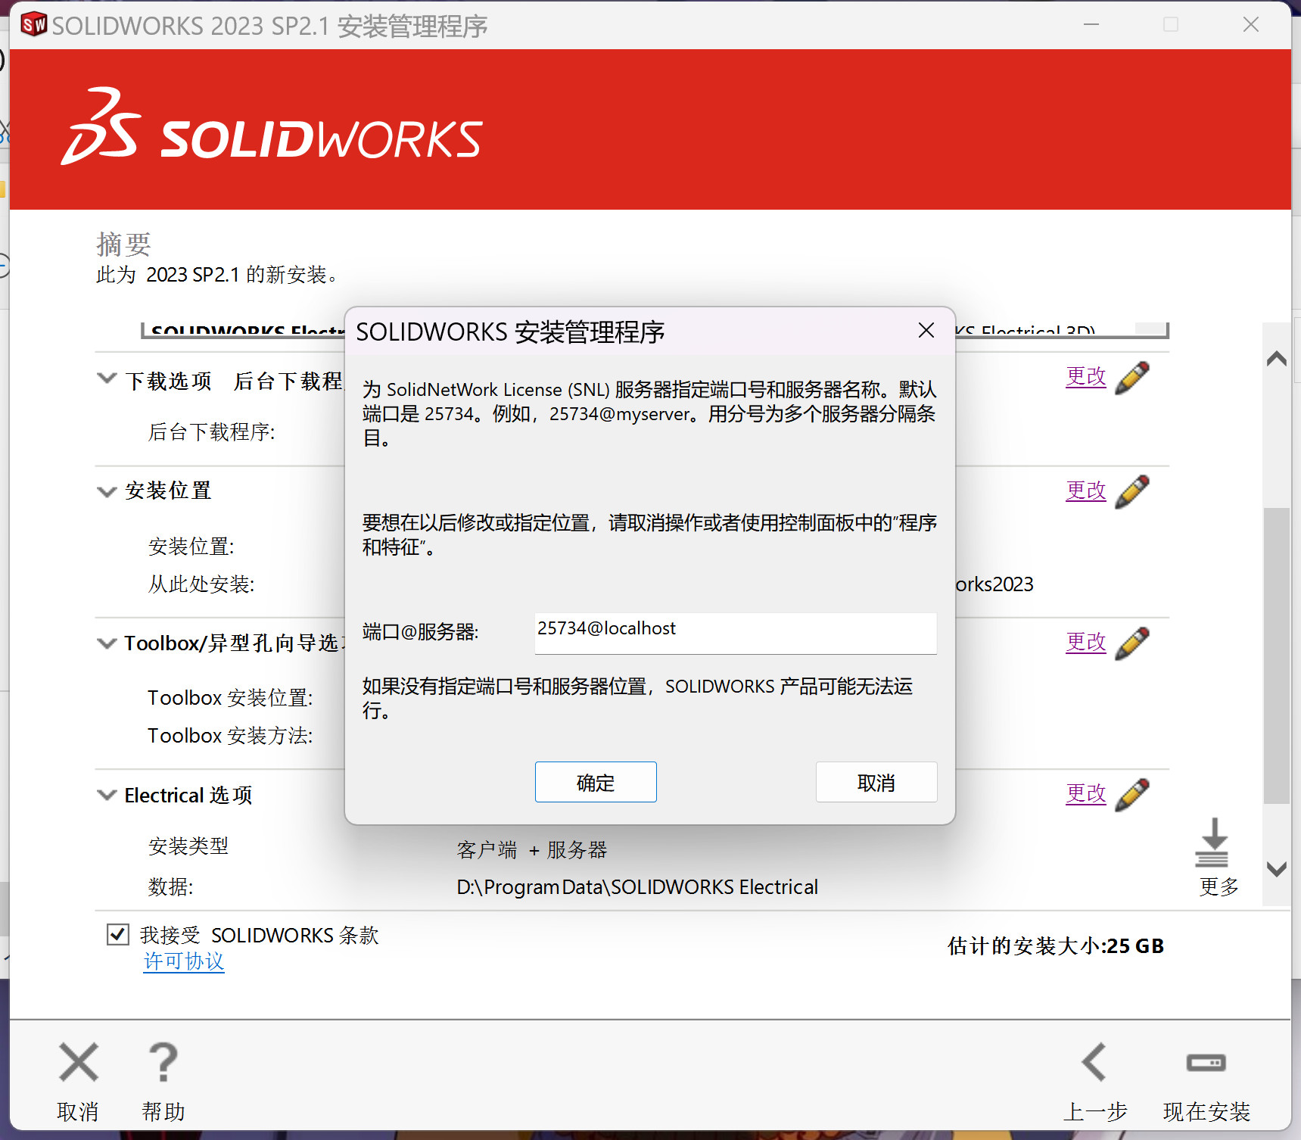Collapse the 下载选项 section
Viewport: 1301px width, 1140px height.
[107, 378]
